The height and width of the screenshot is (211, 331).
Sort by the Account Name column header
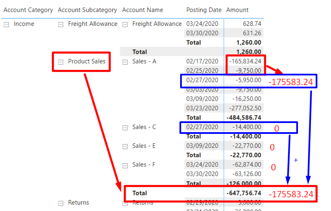point(142,10)
